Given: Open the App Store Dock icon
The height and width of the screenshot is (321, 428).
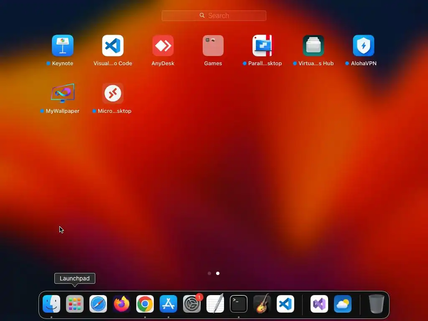Looking at the screenshot, I should click(168, 304).
